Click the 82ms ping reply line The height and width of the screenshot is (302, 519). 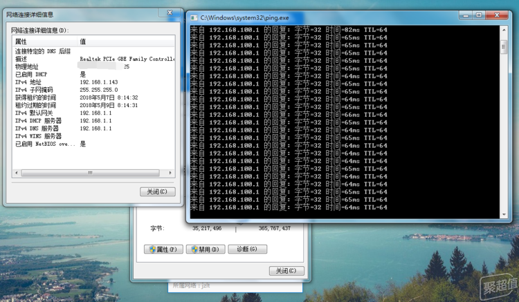click(x=289, y=30)
